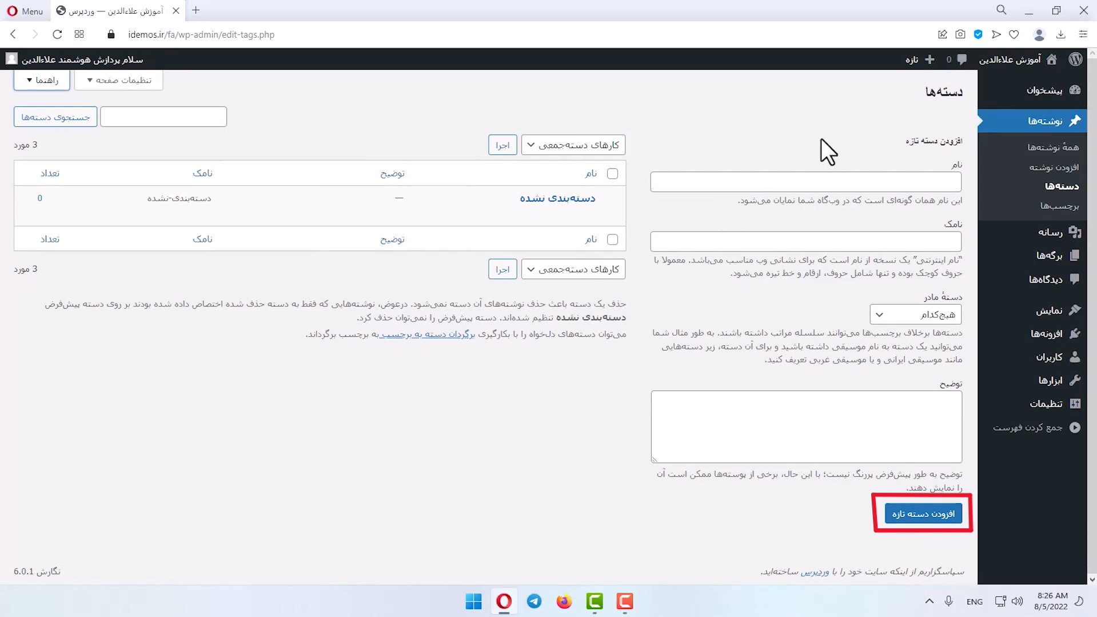
Task: Open the top کارهای دسته‌جمعی bulk actions dropdown
Action: 573,145
